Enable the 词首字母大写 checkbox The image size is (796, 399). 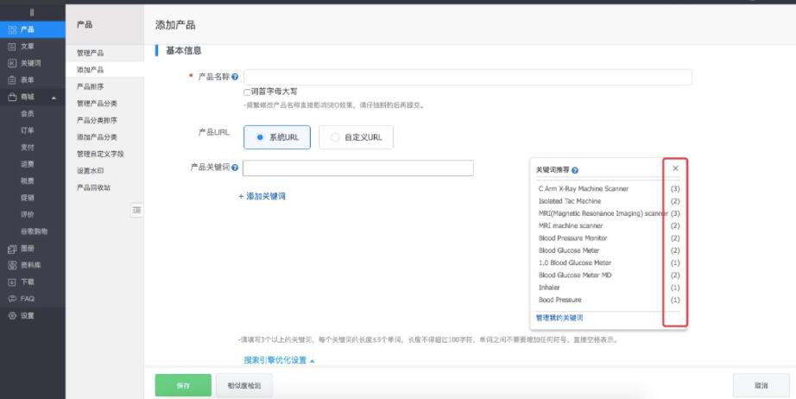coord(248,92)
